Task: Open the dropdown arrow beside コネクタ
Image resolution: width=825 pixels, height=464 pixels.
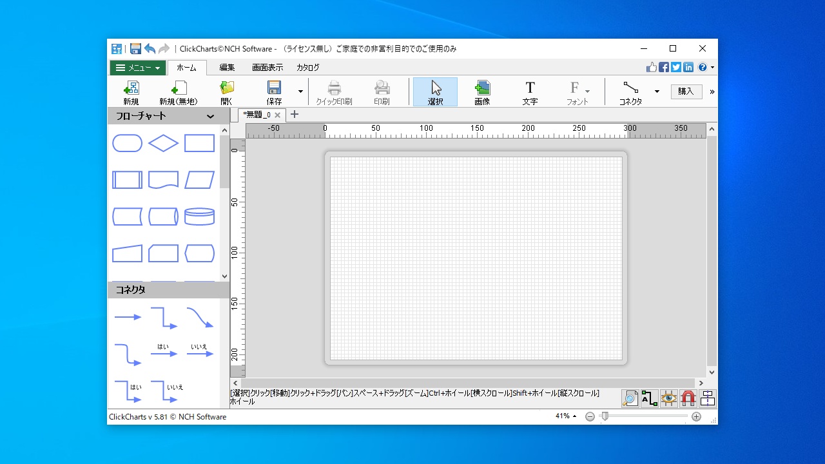Action: 657,92
